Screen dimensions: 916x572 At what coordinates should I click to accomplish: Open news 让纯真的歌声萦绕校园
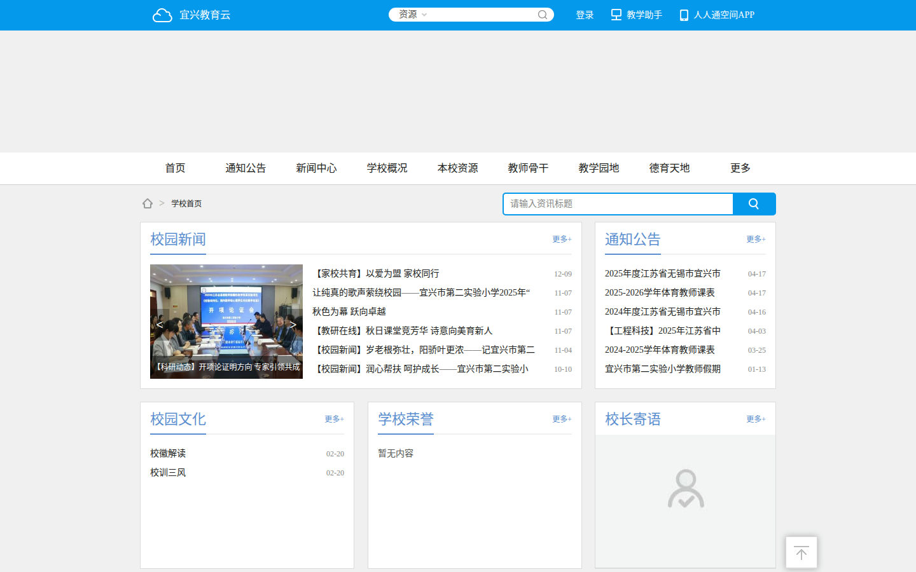(x=421, y=292)
